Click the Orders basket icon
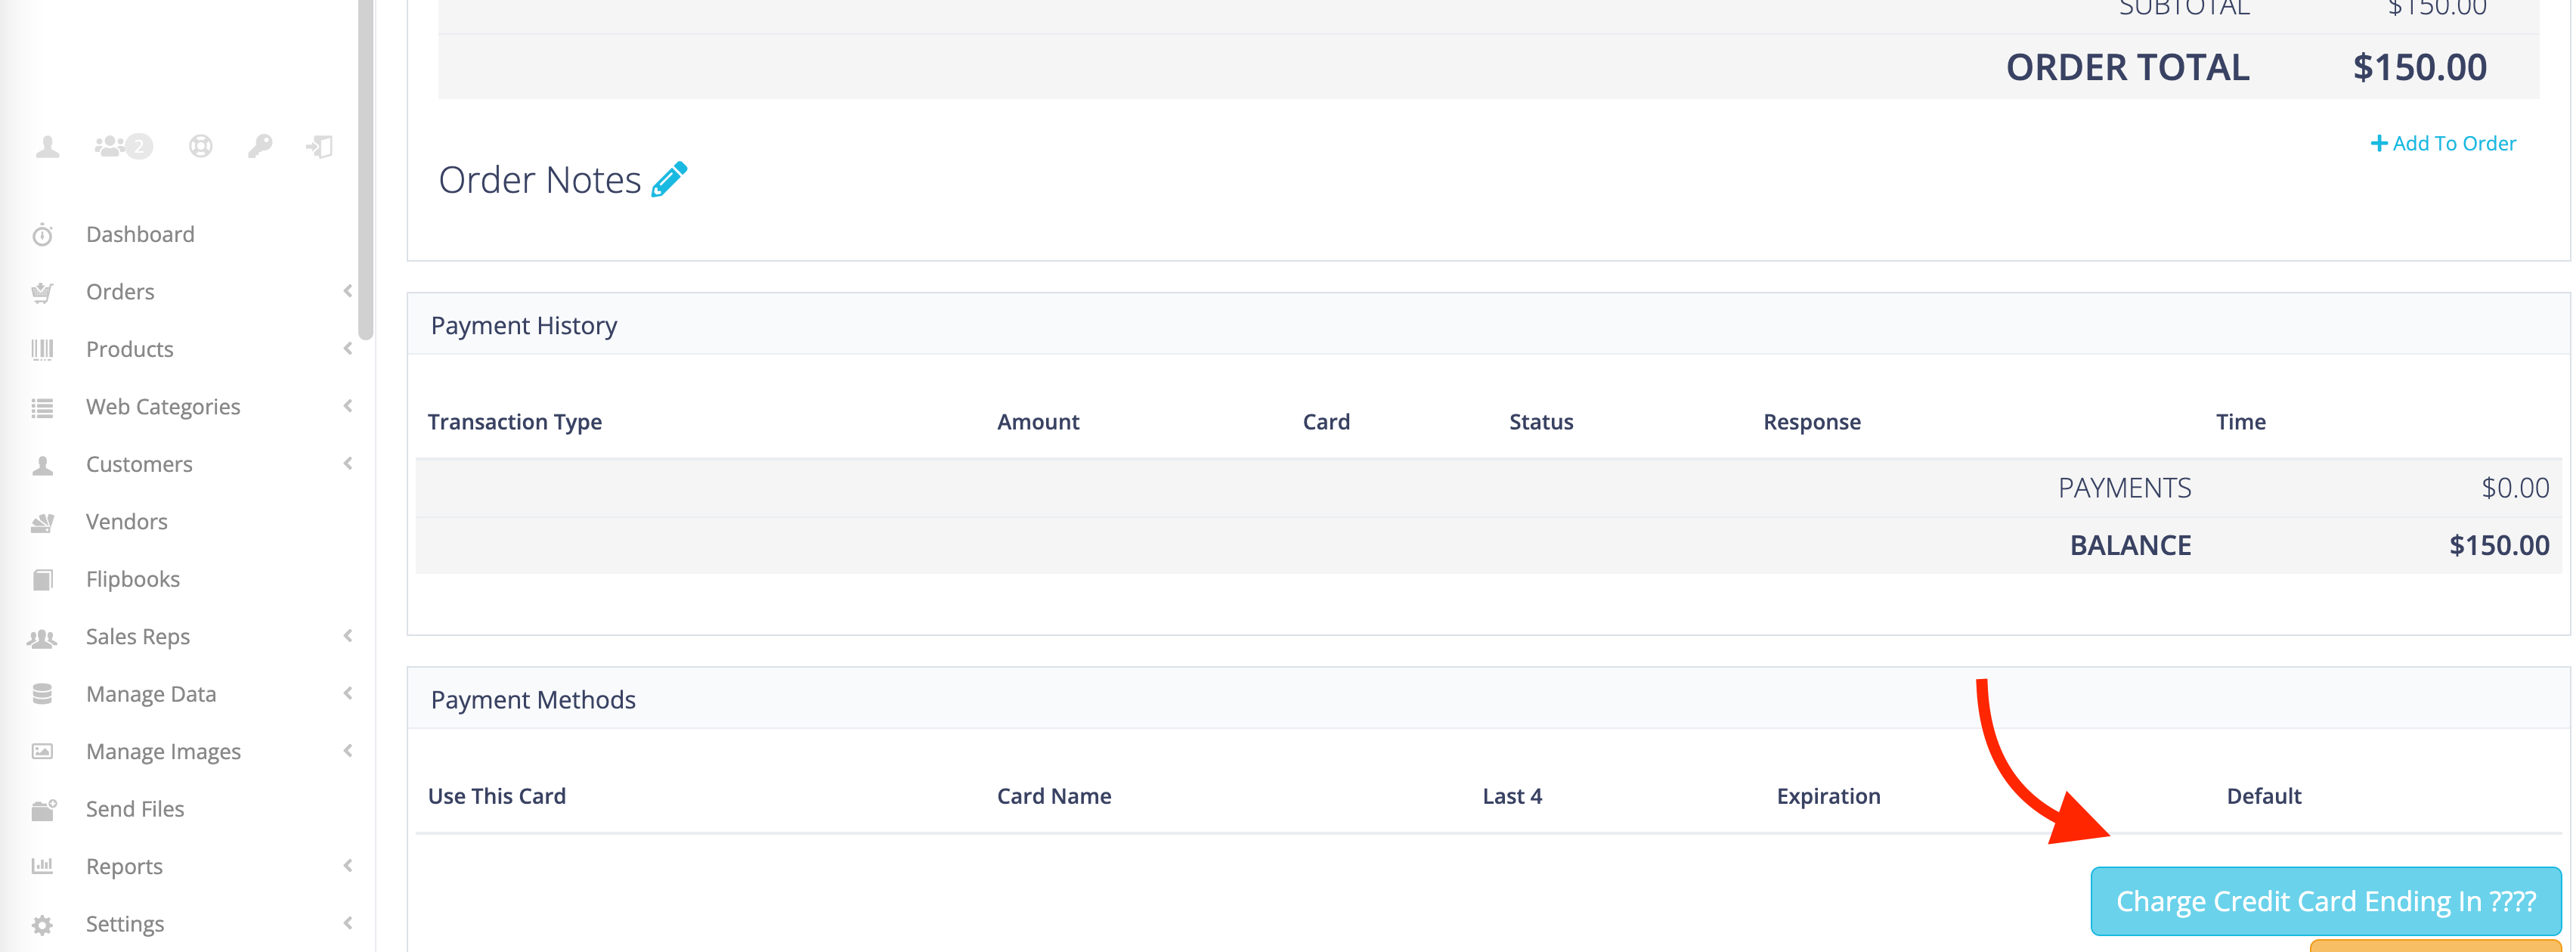 point(42,292)
